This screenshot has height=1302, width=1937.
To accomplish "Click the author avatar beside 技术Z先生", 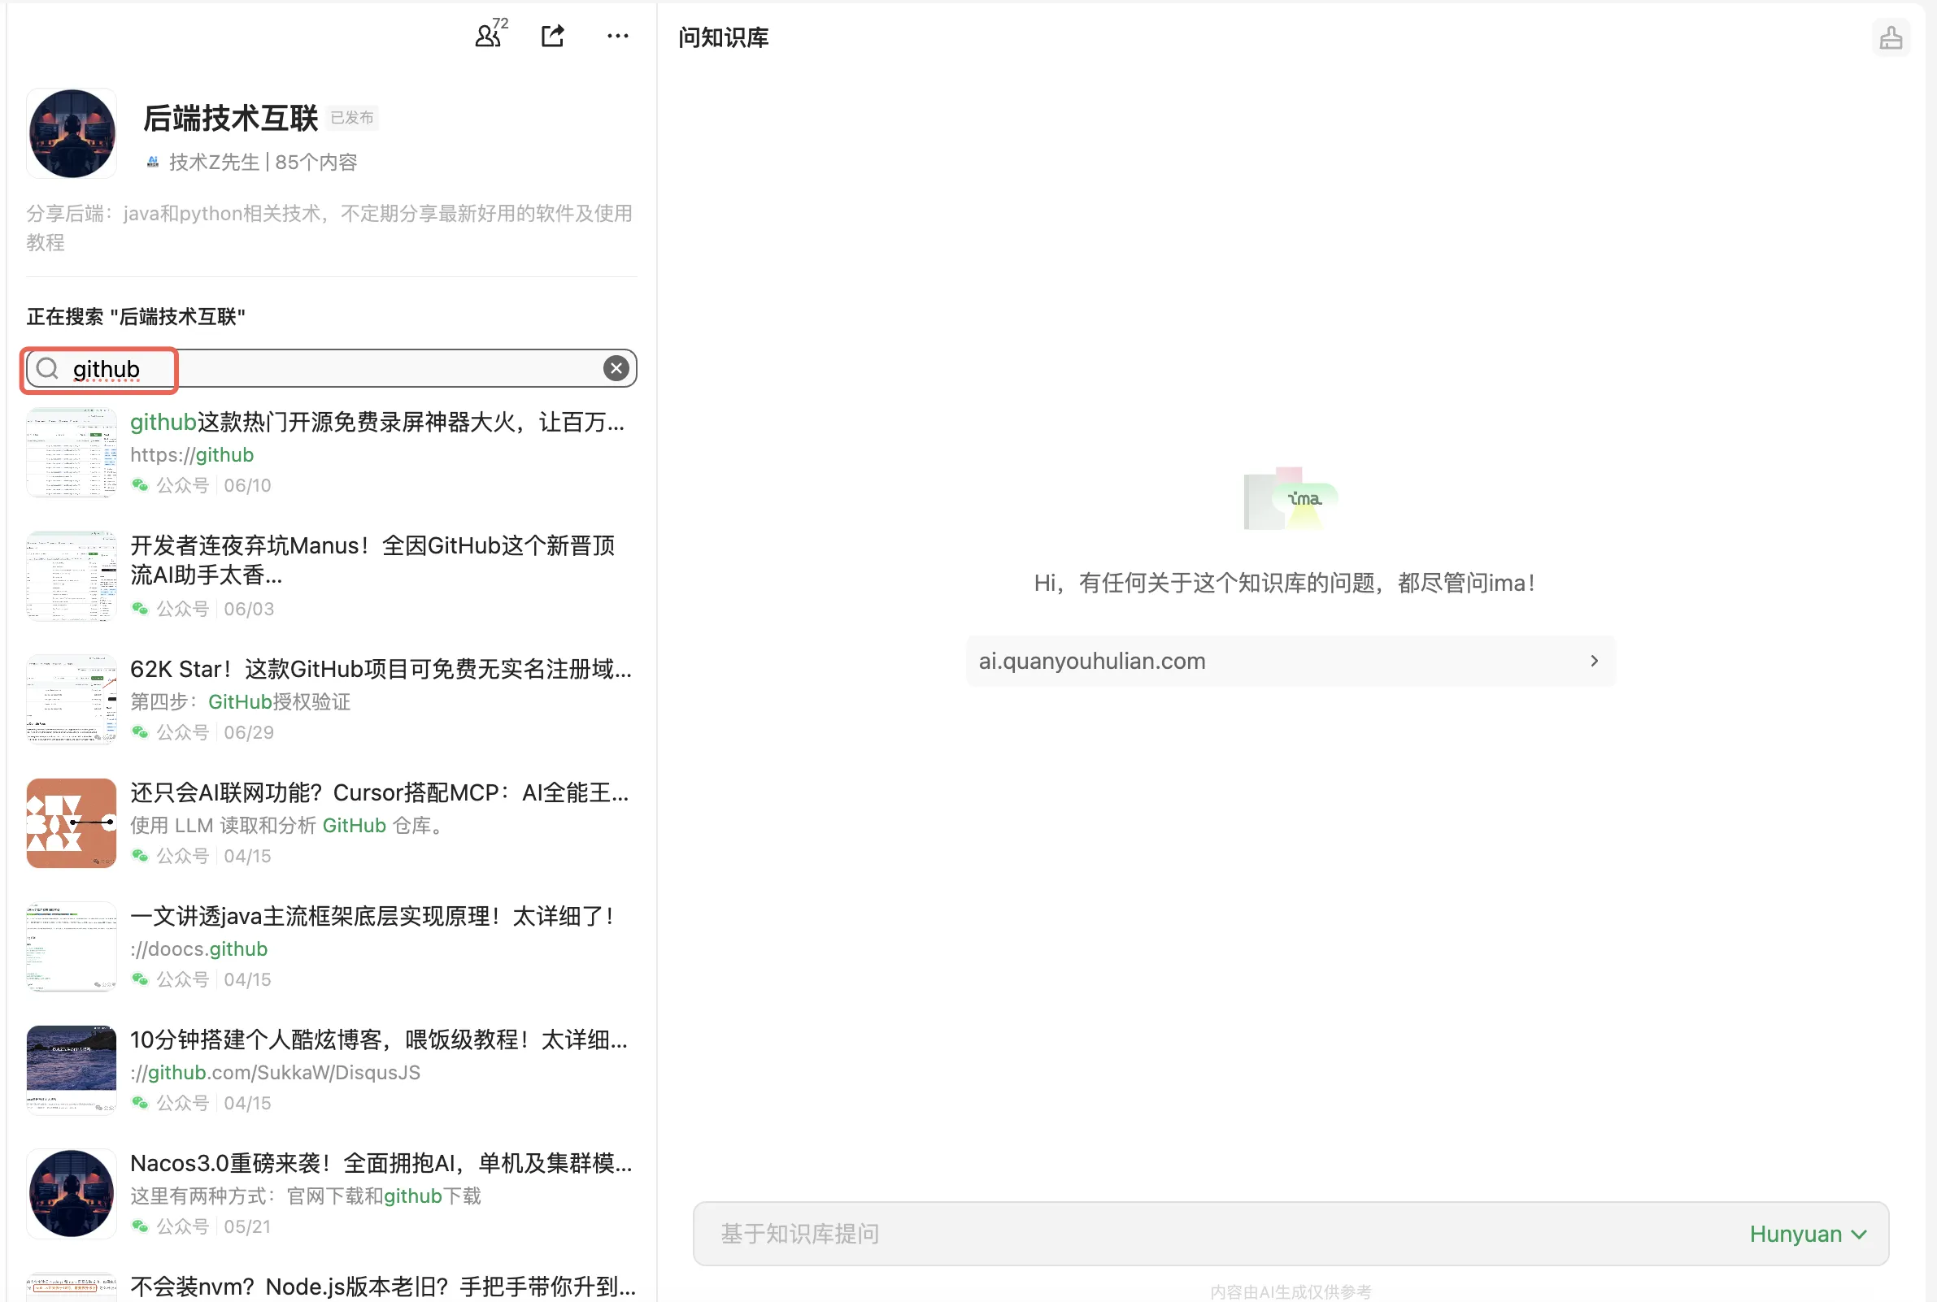I will (152, 162).
